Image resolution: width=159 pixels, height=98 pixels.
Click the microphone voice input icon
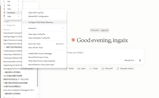click(140, 60)
